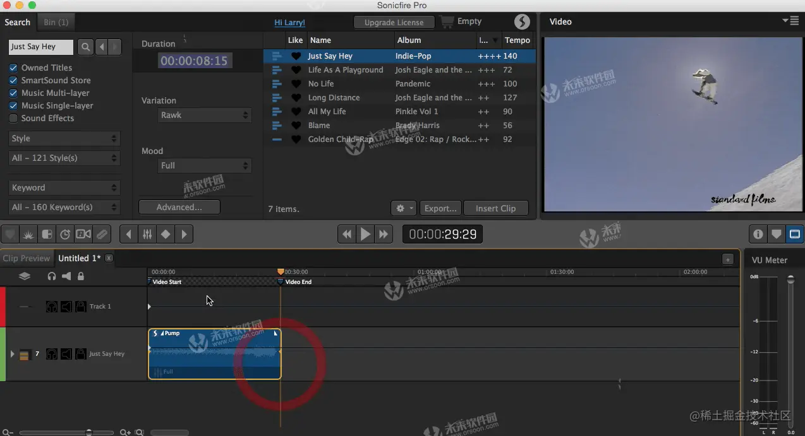Mute the Just Say Hey track

coord(66,354)
